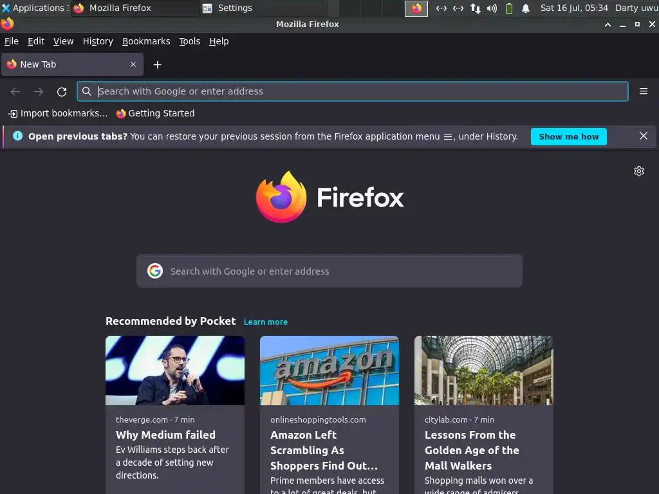Click onlineshoppingtools.com source label
659x494 pixels.
[318, 419]
